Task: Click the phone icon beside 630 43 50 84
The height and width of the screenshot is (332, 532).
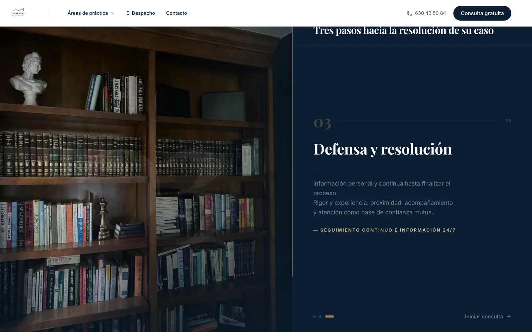Action: (409, 13)
